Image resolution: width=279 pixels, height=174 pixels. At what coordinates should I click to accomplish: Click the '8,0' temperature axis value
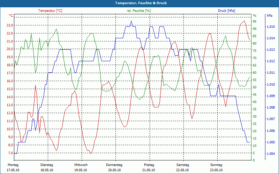pyautogui.click(x=10, y=145)
